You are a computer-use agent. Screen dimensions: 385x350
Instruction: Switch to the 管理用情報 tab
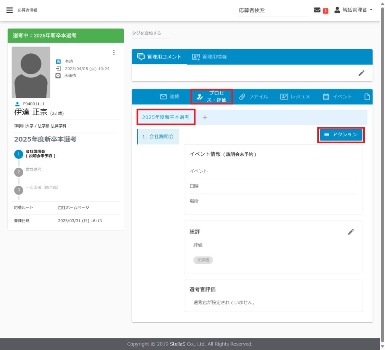pos(209,57)
